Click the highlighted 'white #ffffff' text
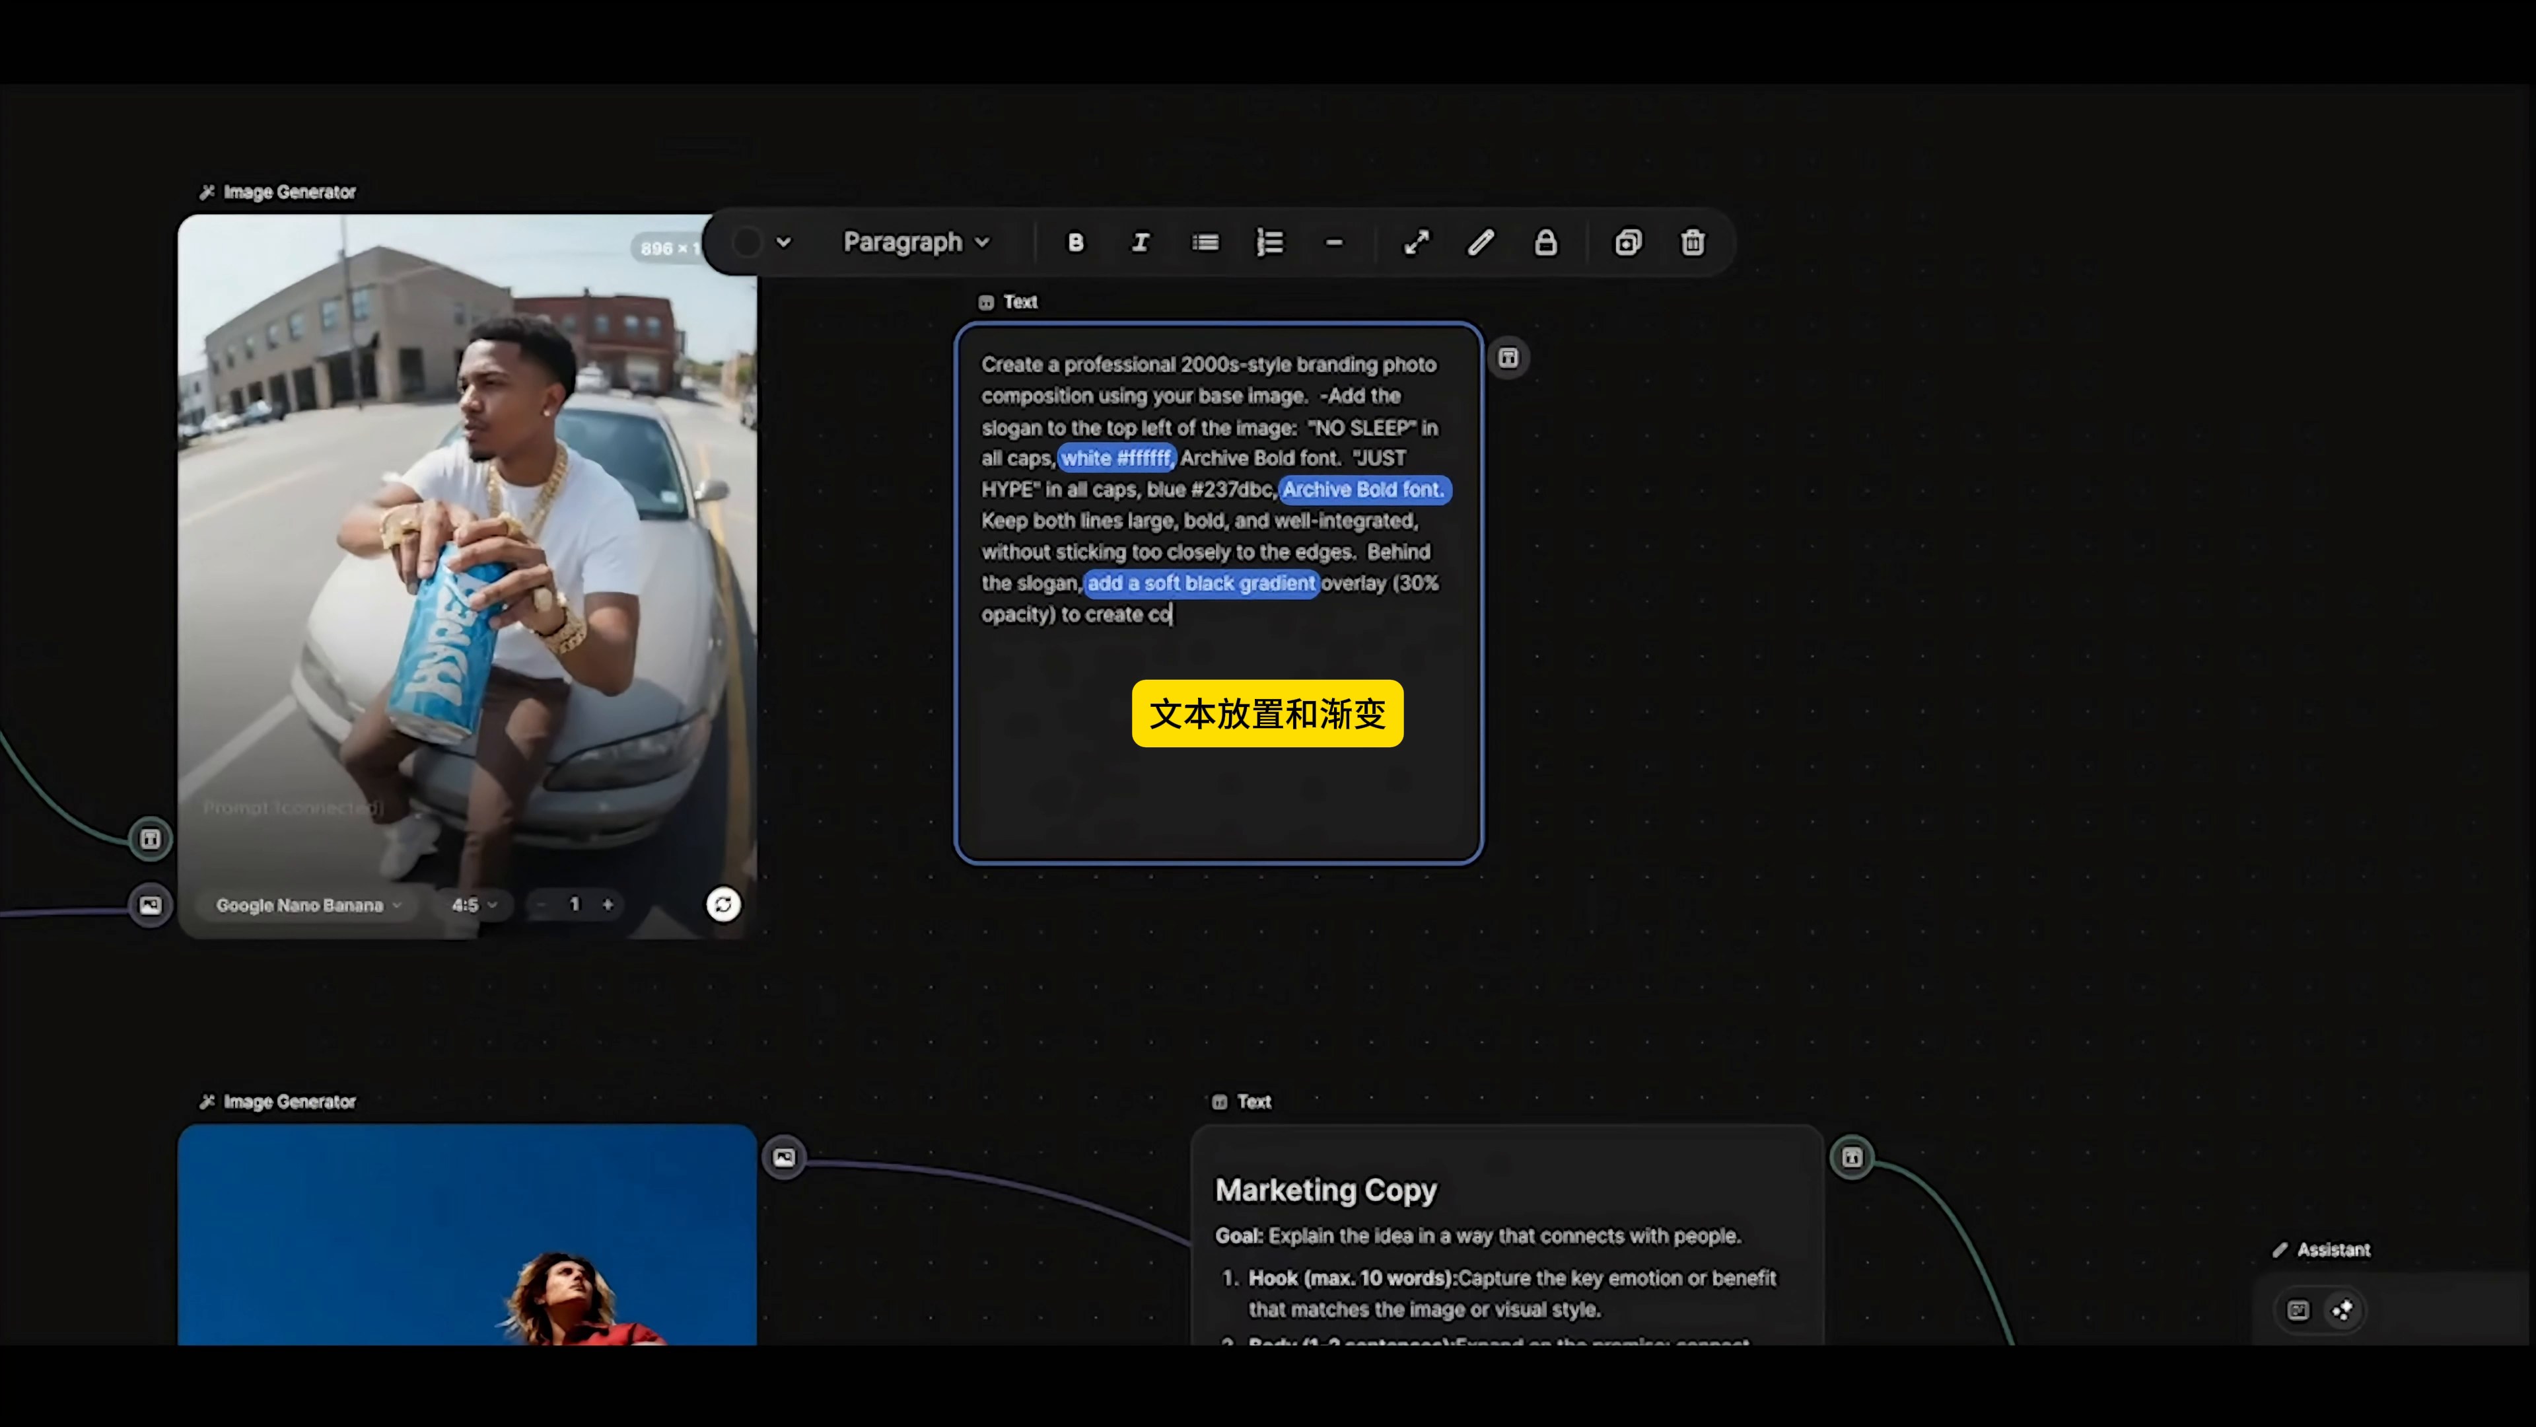 pos(1116,458)
